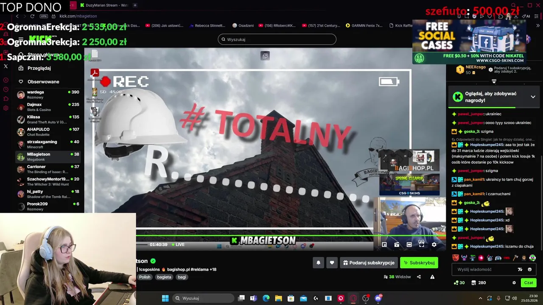
Task: Switch to DuzyMarian Stream browser tab
Action: tap(104, 5)
